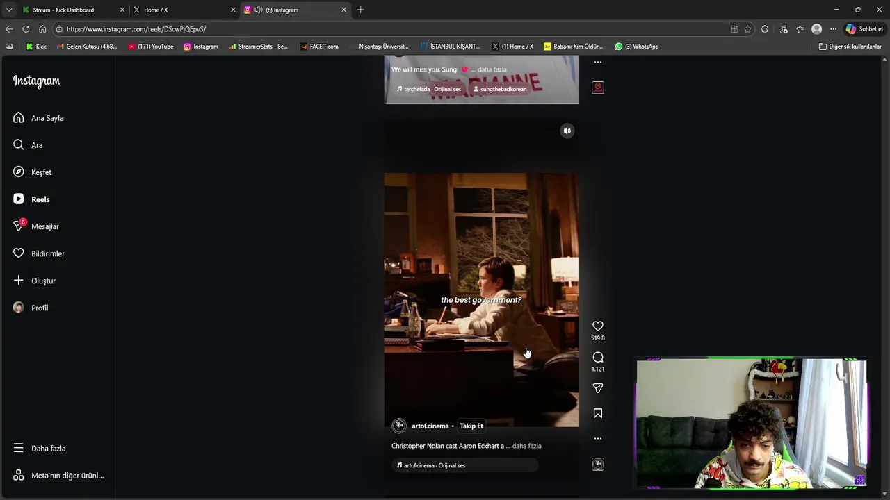Expand daha fazla on Sung reel caption
The height and width of the screenshot is (500, 890).
click(x=492, y=69)
